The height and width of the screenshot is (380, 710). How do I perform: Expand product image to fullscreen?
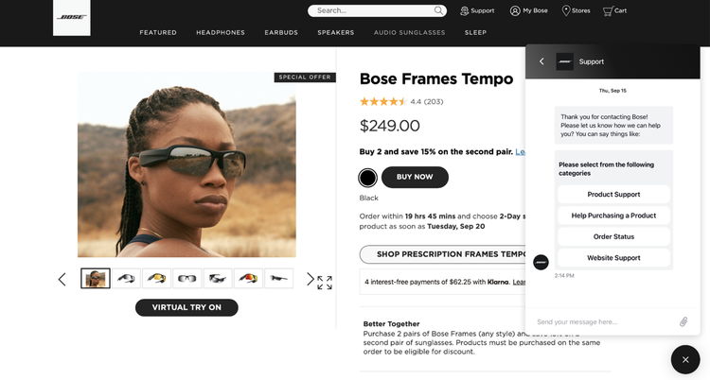pyautogui.click(x=325, y=283)
